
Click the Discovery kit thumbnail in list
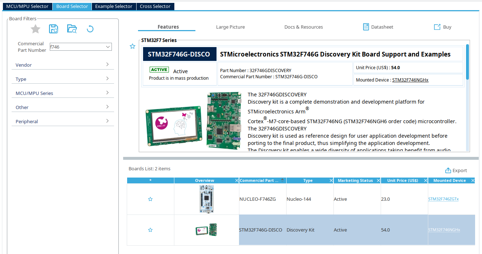(x=206, y=230)
